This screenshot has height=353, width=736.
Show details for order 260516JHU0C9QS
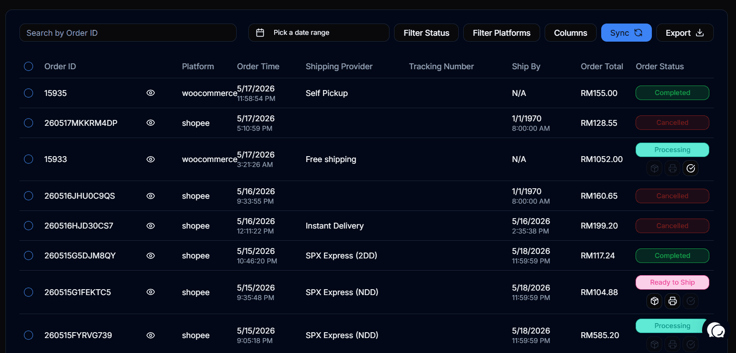tap(151, 196)
